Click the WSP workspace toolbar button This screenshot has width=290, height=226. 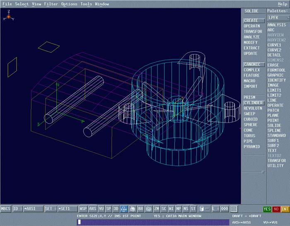83,209
